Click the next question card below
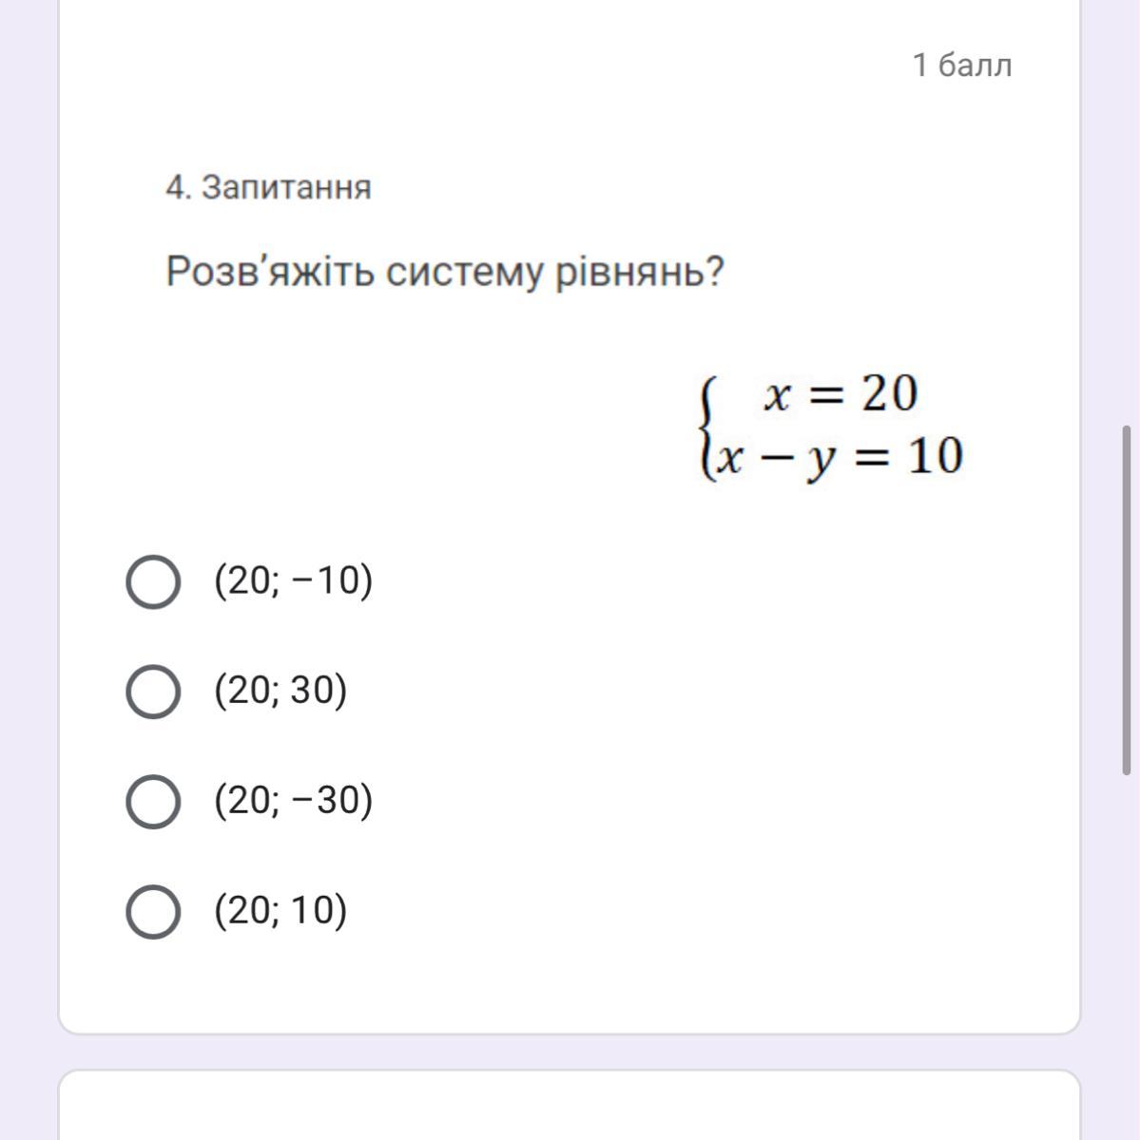This screenshot has height=1140, width=1140. pyautogui.click(x=570, y=1105)
